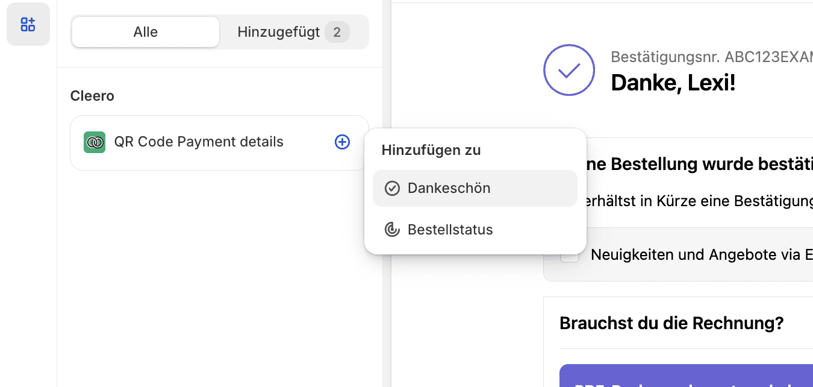The image size is (813, 387).
Task: Click the Hinzufügen zu popup header
Action: click(x=429, y=150)
